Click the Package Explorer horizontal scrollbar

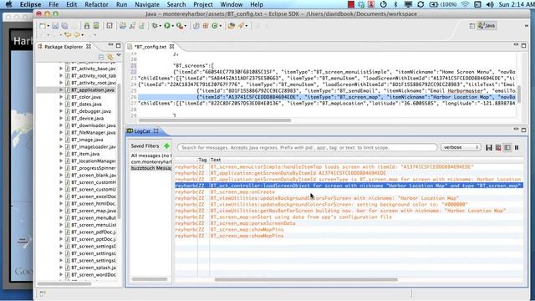64,283
